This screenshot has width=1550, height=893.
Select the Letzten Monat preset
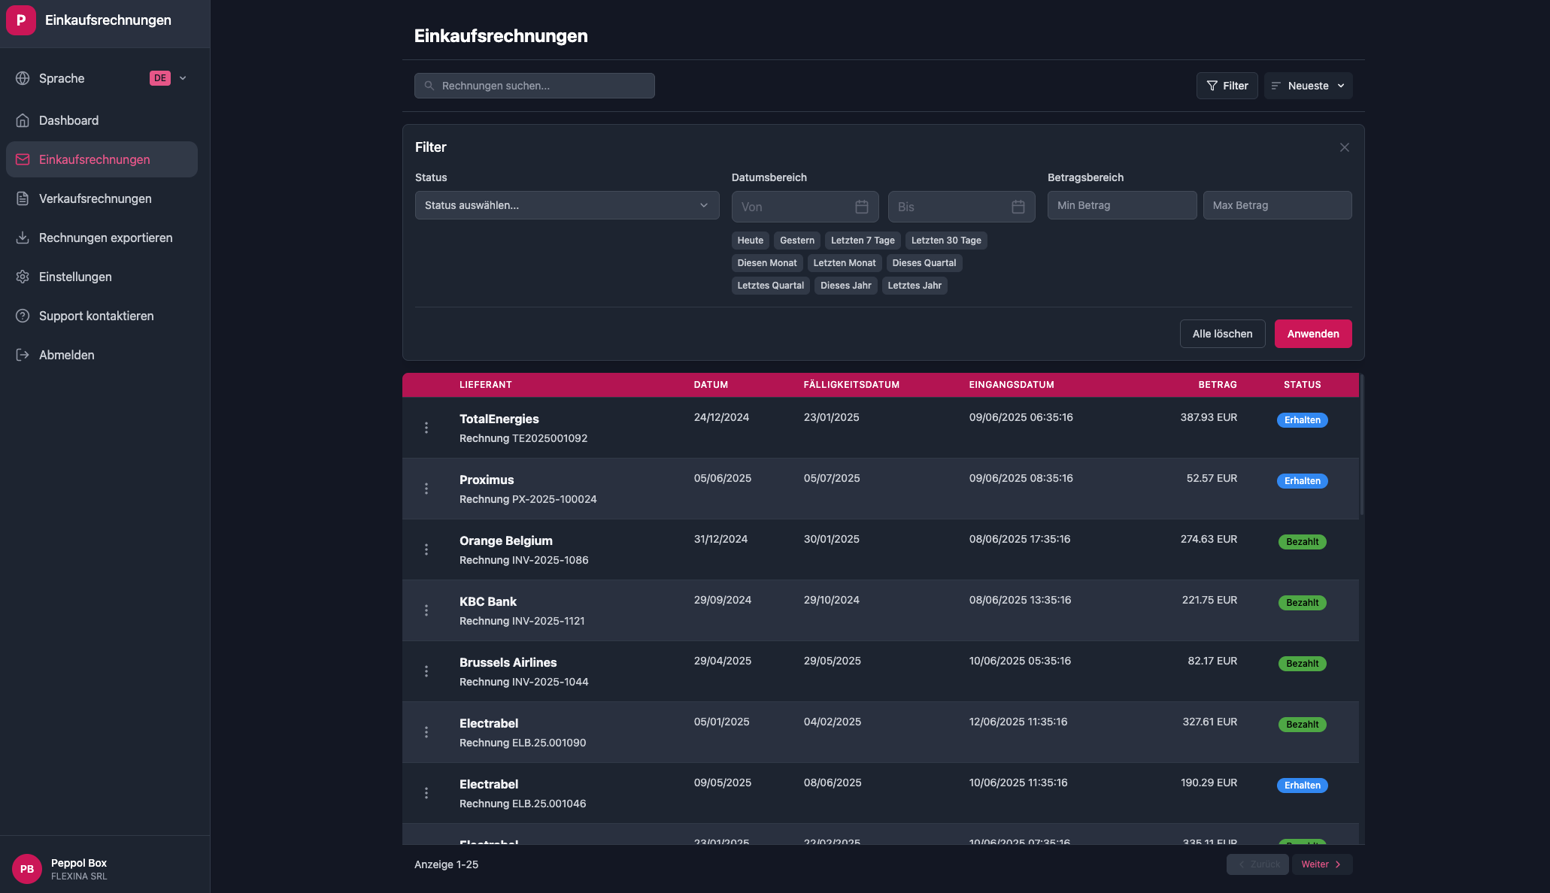click(x=845, y=263)
